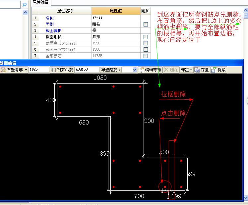Click the search magnifier icon
Viewport: 248px width, 205px height.
click(25, 5)
